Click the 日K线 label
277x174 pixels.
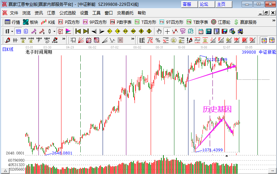click(8, 50)
